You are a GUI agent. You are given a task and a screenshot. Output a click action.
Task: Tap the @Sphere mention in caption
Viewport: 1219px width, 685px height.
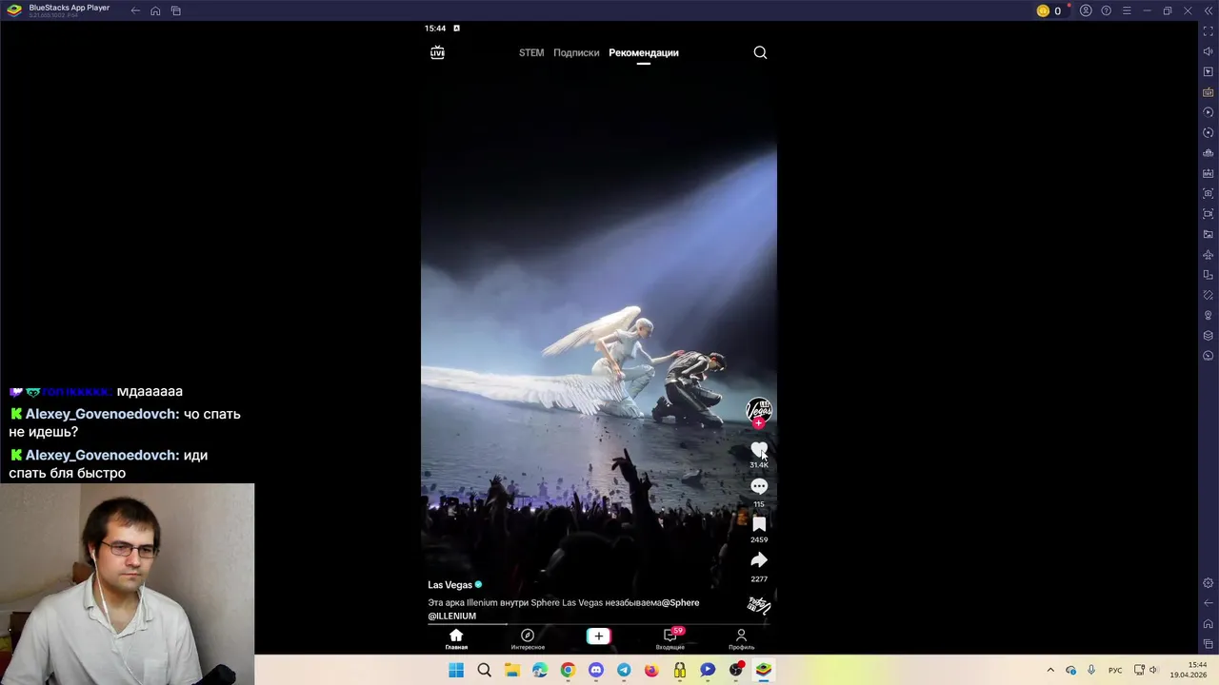tap(680, 602)
